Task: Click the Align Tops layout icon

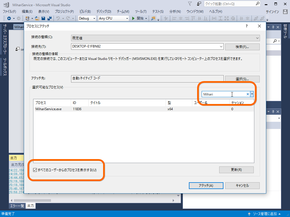Action: click(x=193, y=18)
